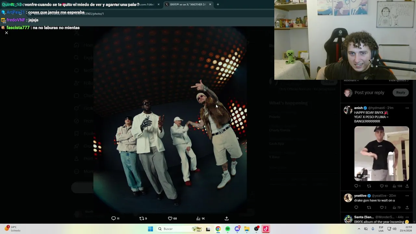
Task: Click the microphone icon in the system tray
Action: click(x=373, y=229)
